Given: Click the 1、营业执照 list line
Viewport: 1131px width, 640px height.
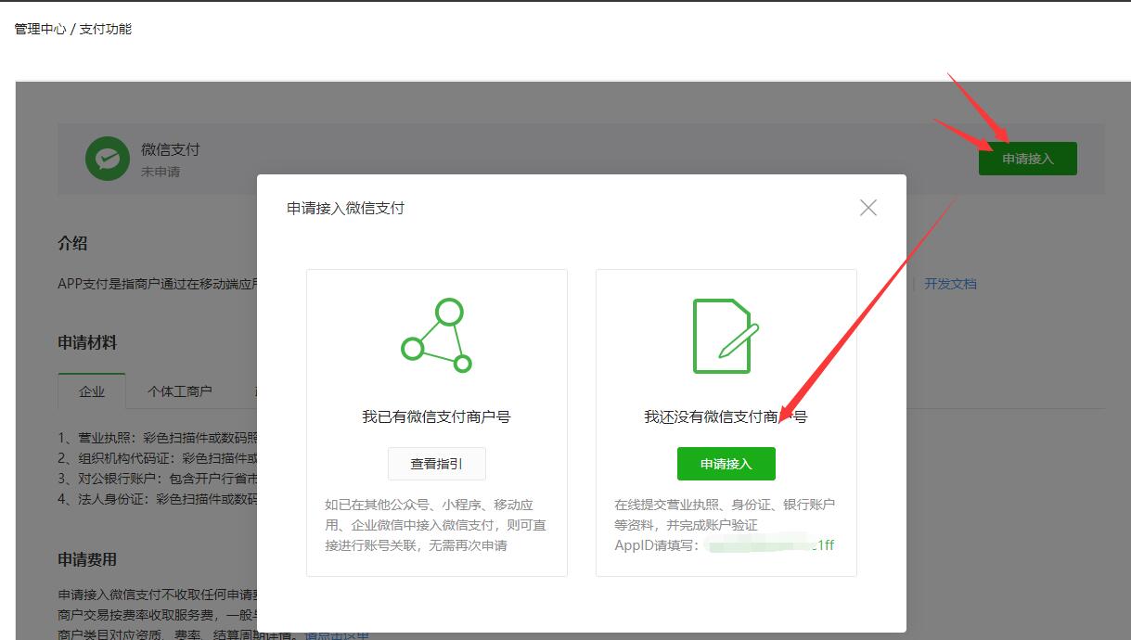Looking at the screenshot, I should (158, 438).
